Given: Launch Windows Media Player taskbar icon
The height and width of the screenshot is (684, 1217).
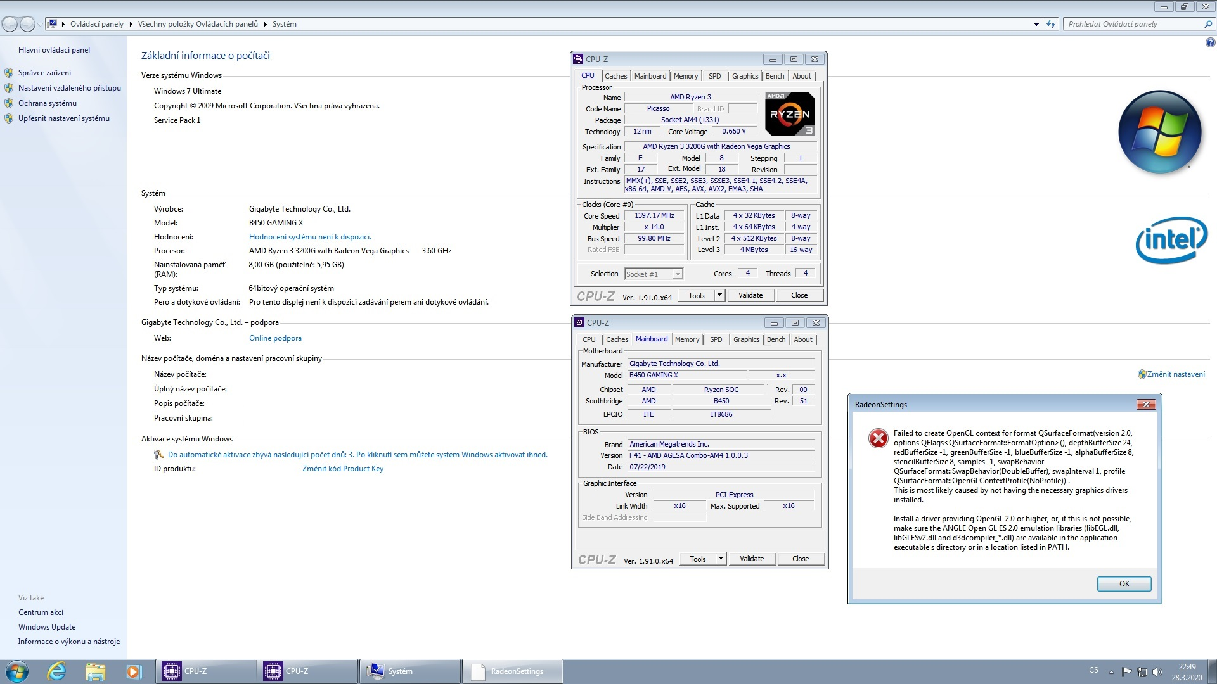Looking at the screenshot, I should pyautogui.click(x=133, y=671).
